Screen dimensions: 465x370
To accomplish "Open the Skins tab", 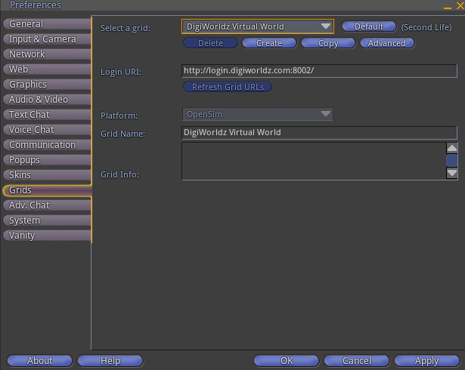I will (47, 175).
